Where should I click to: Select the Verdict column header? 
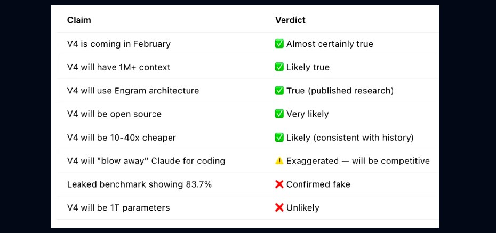[290, 20]
